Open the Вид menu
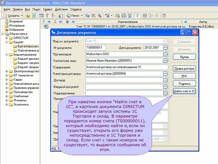This screenshot has height=164, width=218. (27, 10)
